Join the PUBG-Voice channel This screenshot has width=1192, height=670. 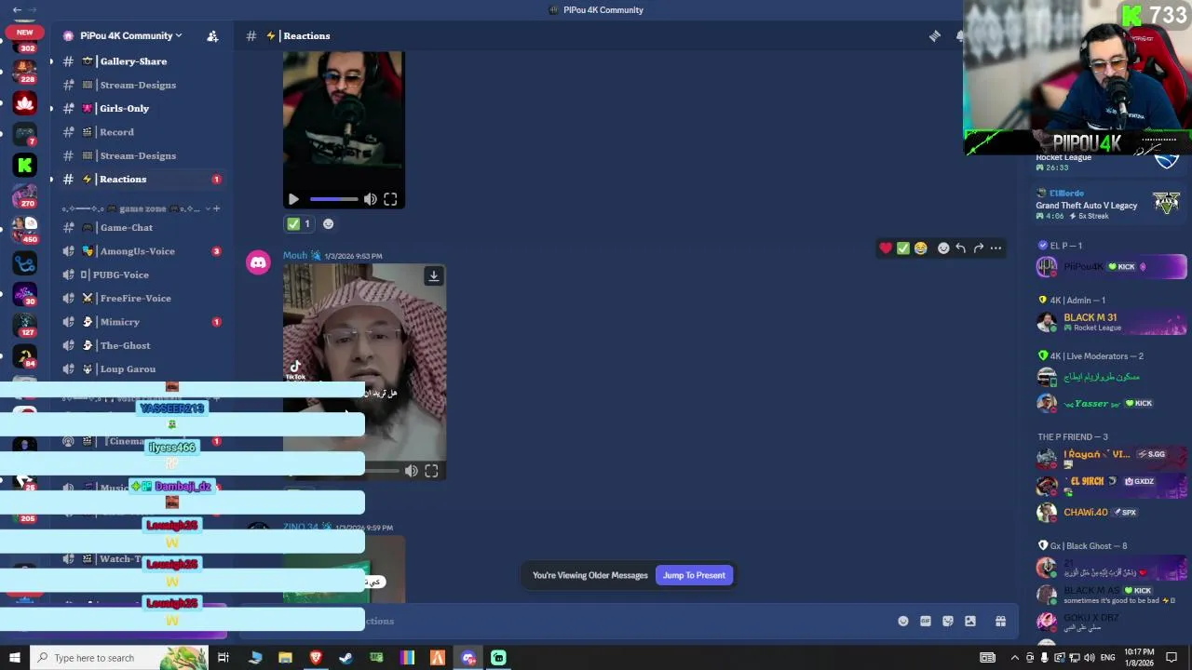(140, 275)
